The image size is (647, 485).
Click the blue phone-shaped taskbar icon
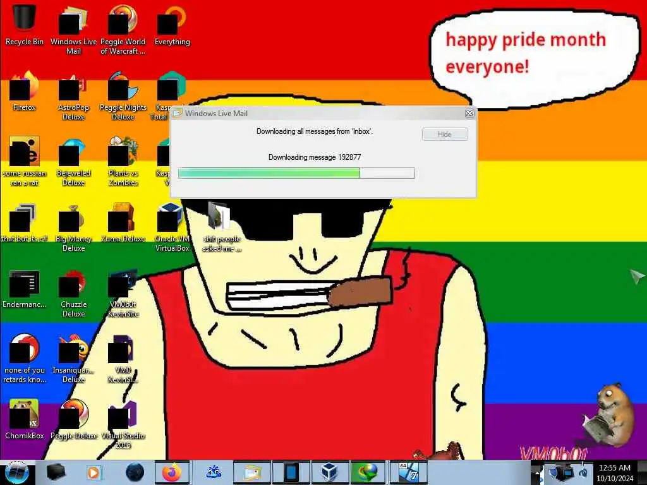291,472
